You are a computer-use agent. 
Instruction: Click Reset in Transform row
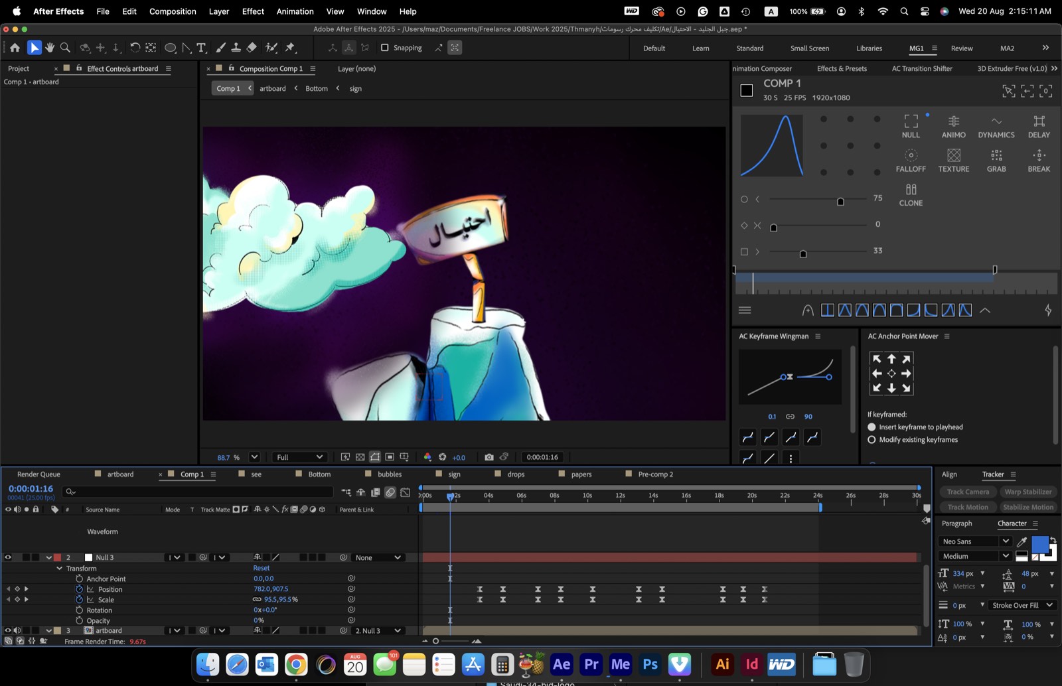262,568
